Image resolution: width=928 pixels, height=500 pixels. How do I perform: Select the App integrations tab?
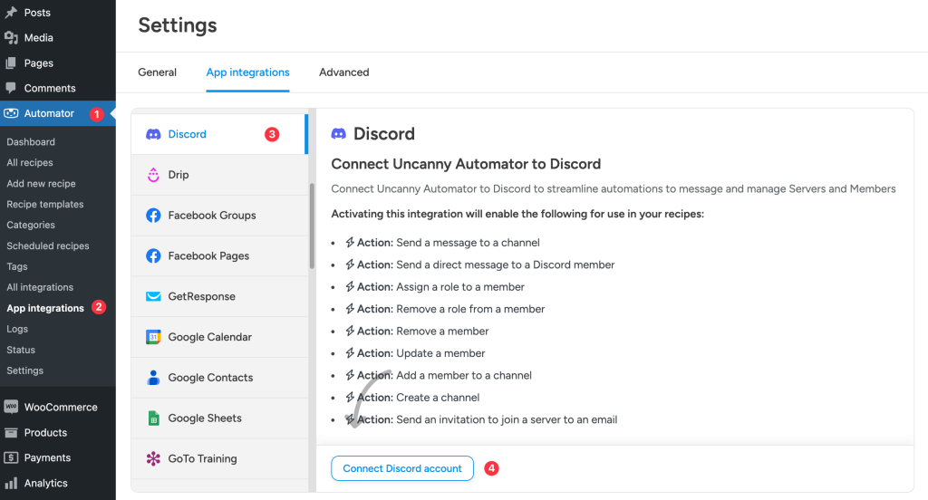point(247,72)
